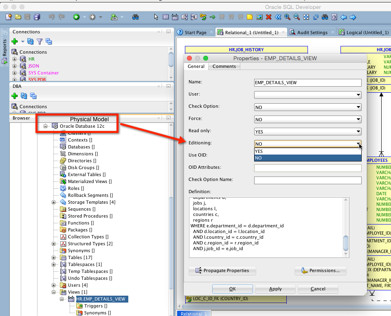Click the refresh icon in Connections panel
Image resolution: width=391 pixels, height=316 pixels.
coord(31,41)
